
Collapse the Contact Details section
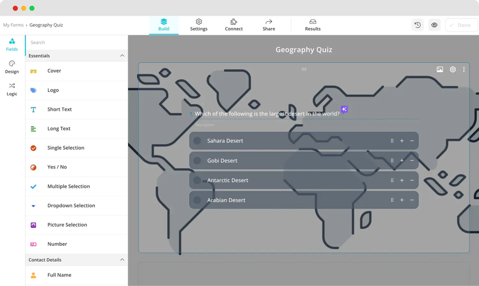point(122,260)
